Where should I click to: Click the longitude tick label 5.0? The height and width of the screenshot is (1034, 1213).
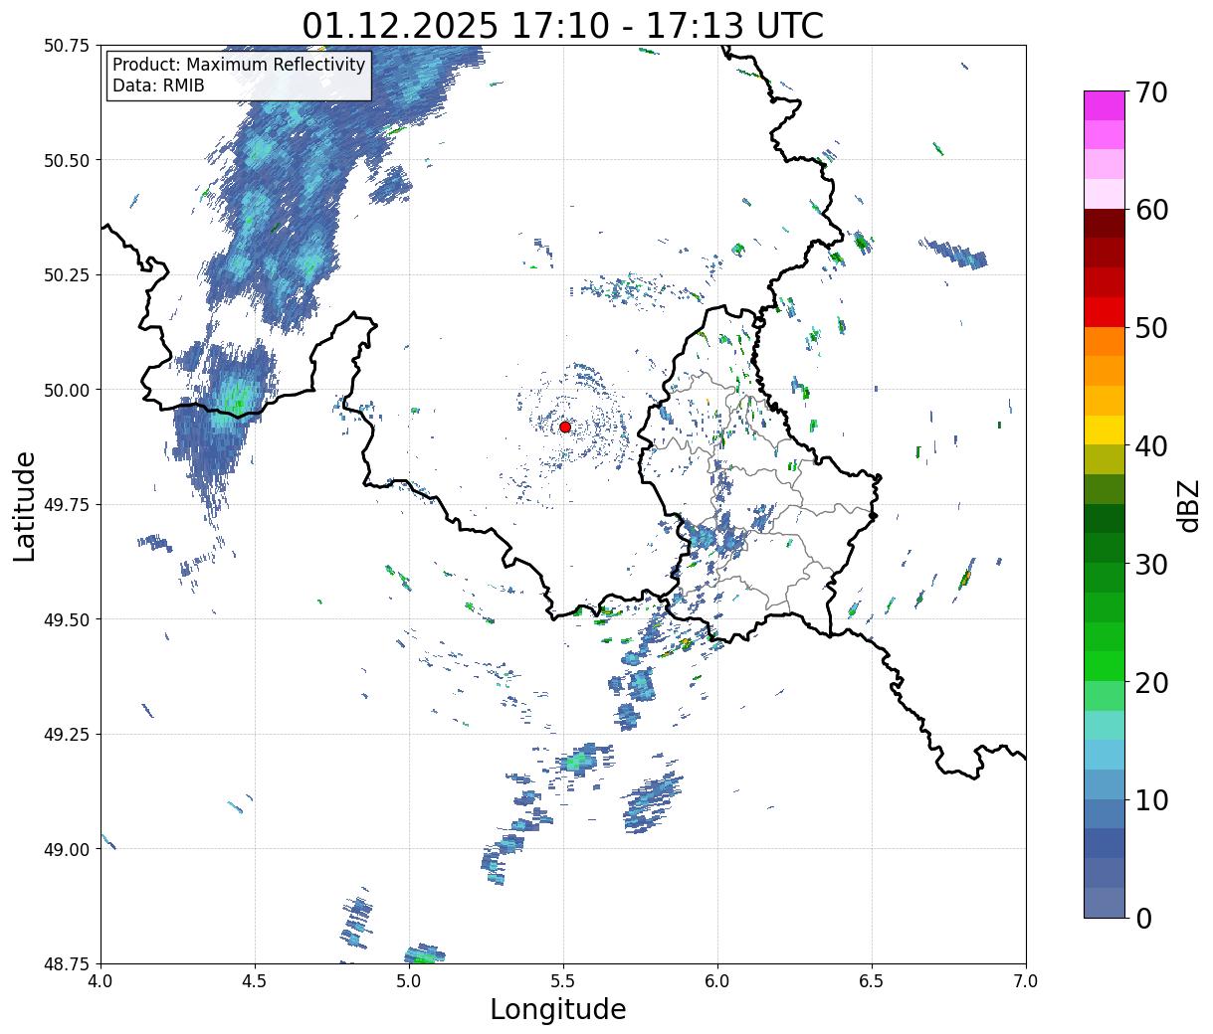(x=409, y=981)
